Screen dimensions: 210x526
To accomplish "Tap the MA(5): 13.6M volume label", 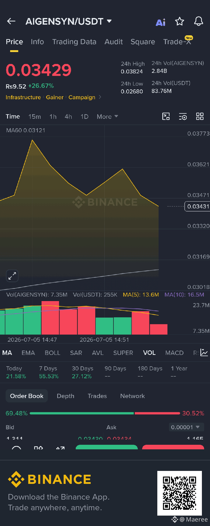I will [141, 294].
